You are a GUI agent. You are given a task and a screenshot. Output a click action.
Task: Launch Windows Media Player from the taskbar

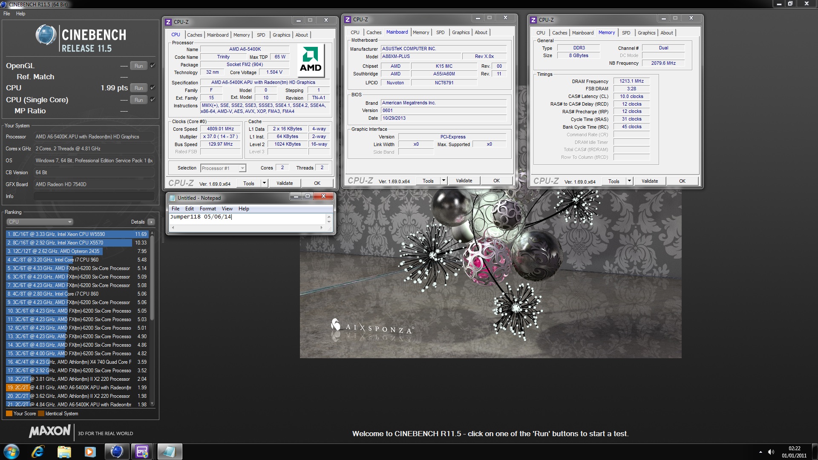pos(90,451)
